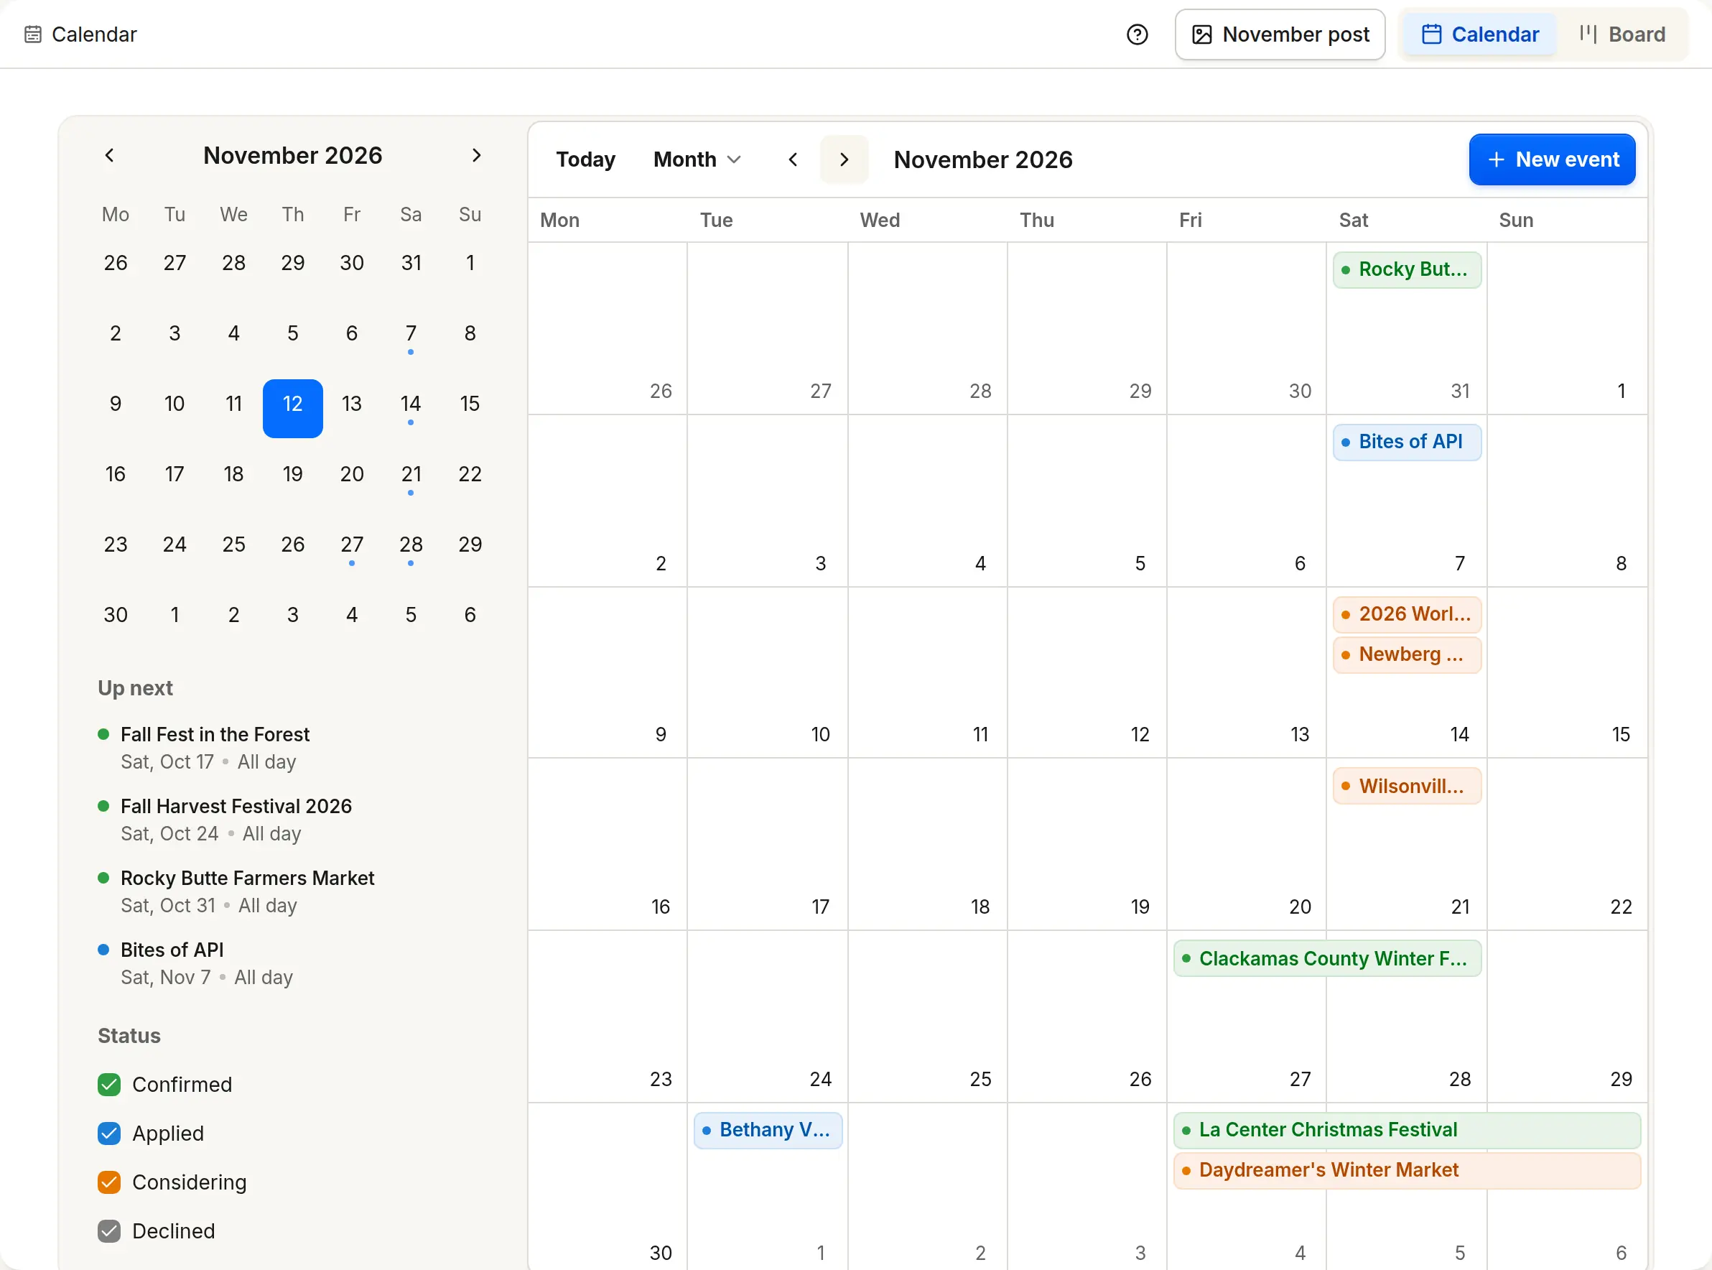Switch to the Board view tab
Viewport: 1712px width, 1270px height.
[1622, 34]
